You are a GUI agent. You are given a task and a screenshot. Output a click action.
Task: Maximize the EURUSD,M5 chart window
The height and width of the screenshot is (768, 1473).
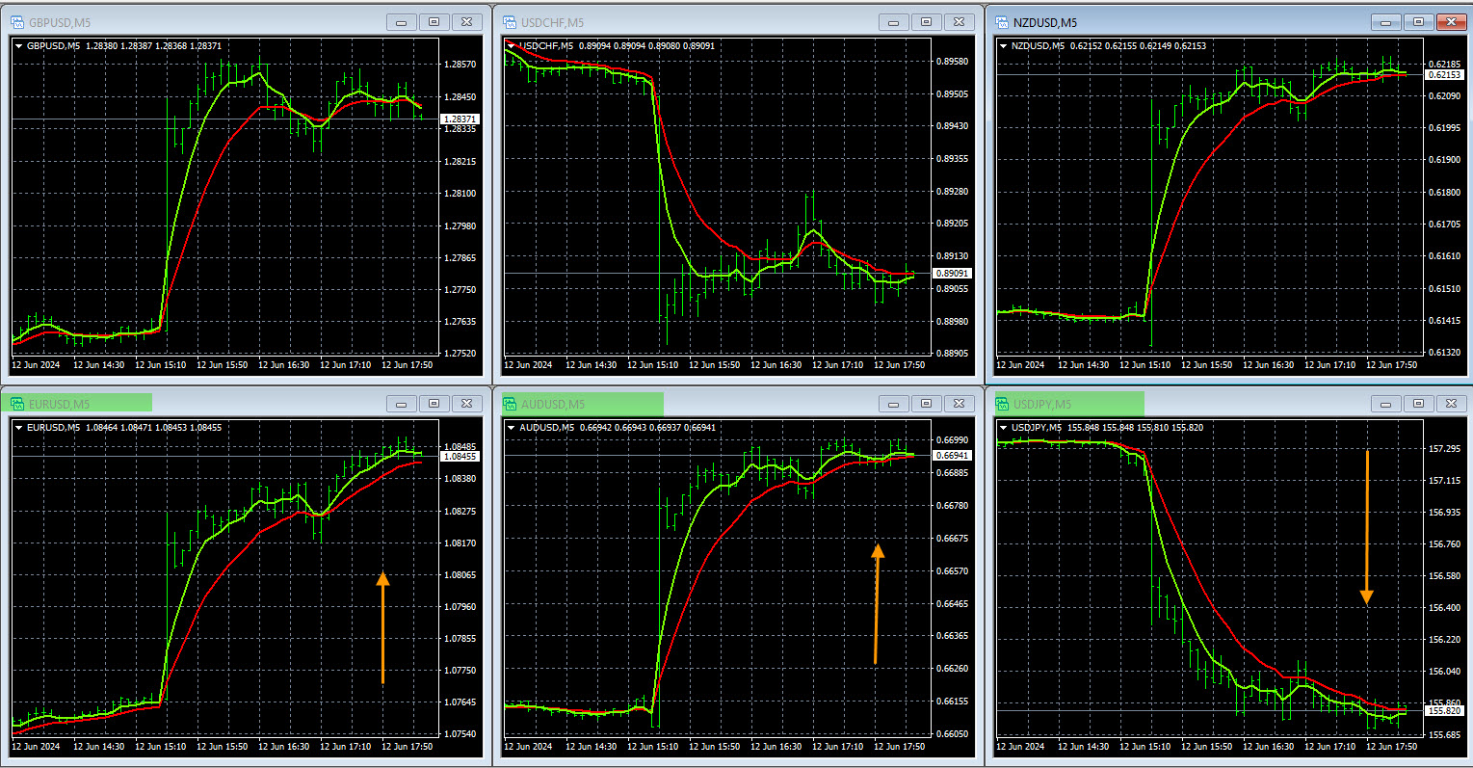[x=434, y=404]
